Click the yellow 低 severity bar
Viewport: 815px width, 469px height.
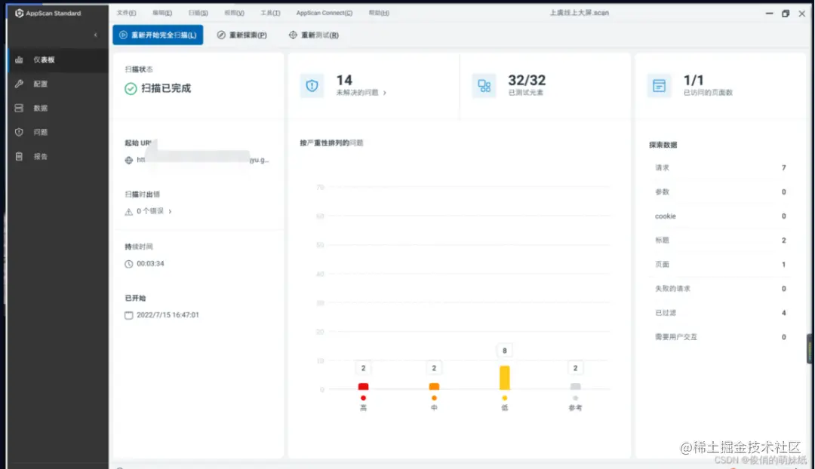(505, 378)
